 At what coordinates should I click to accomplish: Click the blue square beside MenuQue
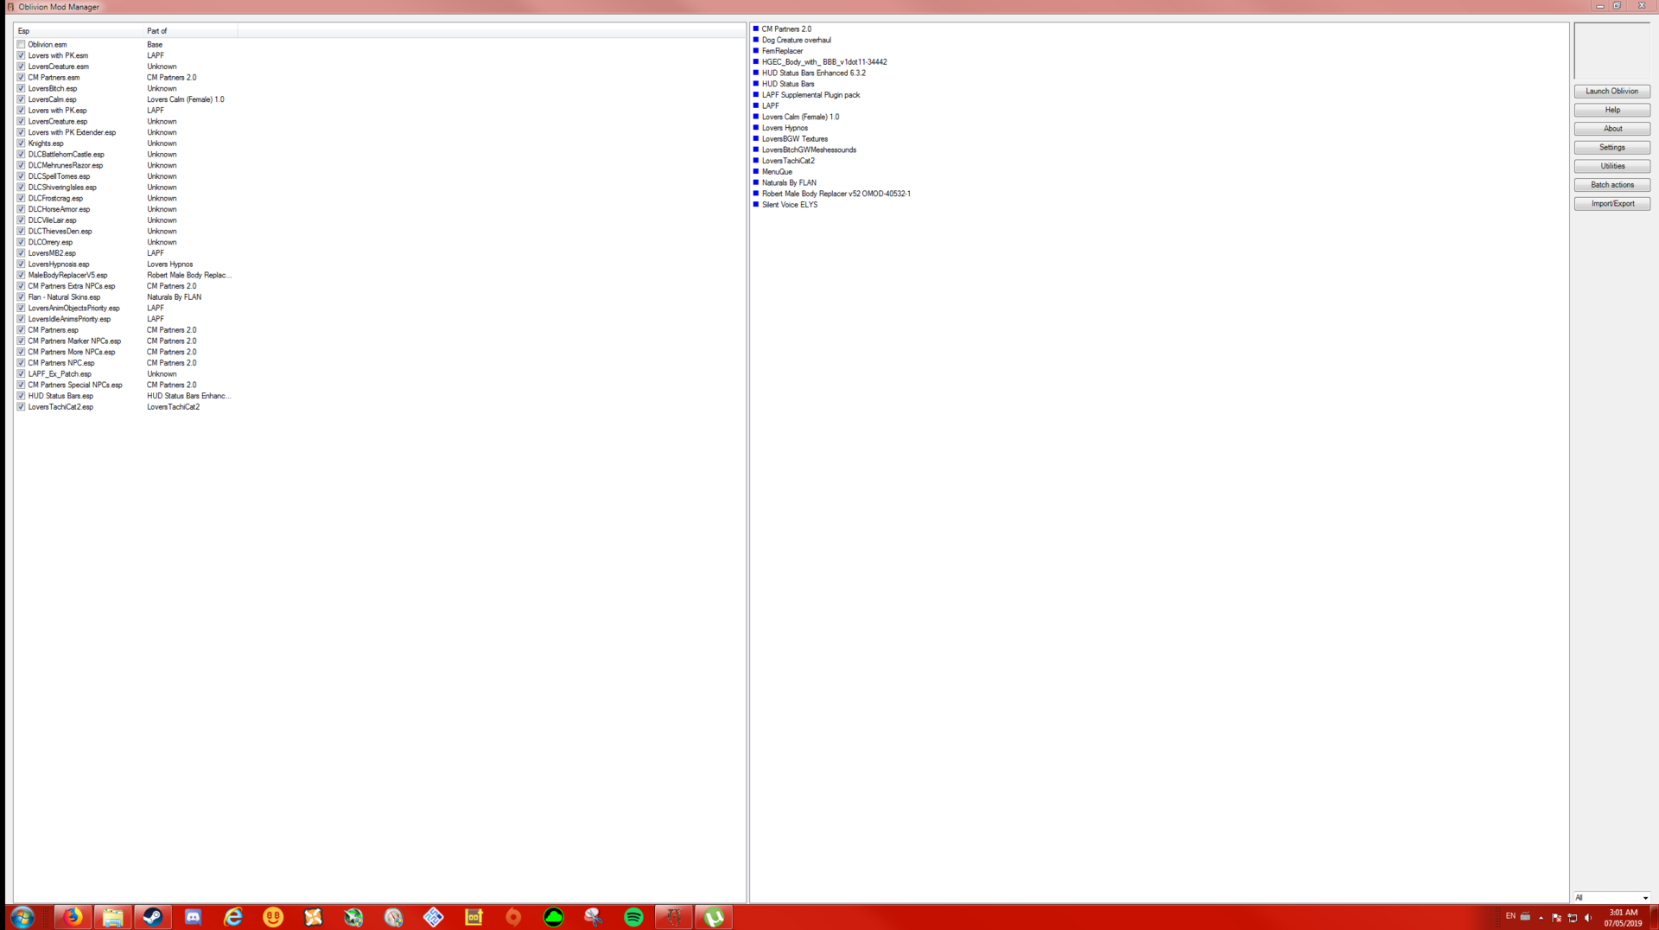click(756, 171)
